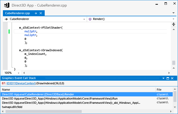Click the code editor scroll-right arrow

[169, 73]
